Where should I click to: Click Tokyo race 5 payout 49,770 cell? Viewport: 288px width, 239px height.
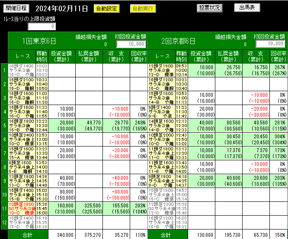tap(89, 125)
